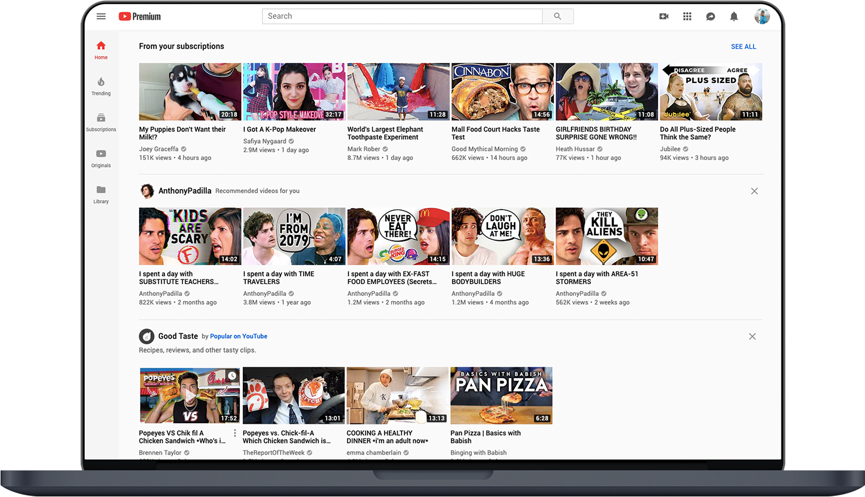Image resolution: width=865 pixels, height=497 pixels.
Task: Select Trending in the sidebar
Action: click(101, 87)
